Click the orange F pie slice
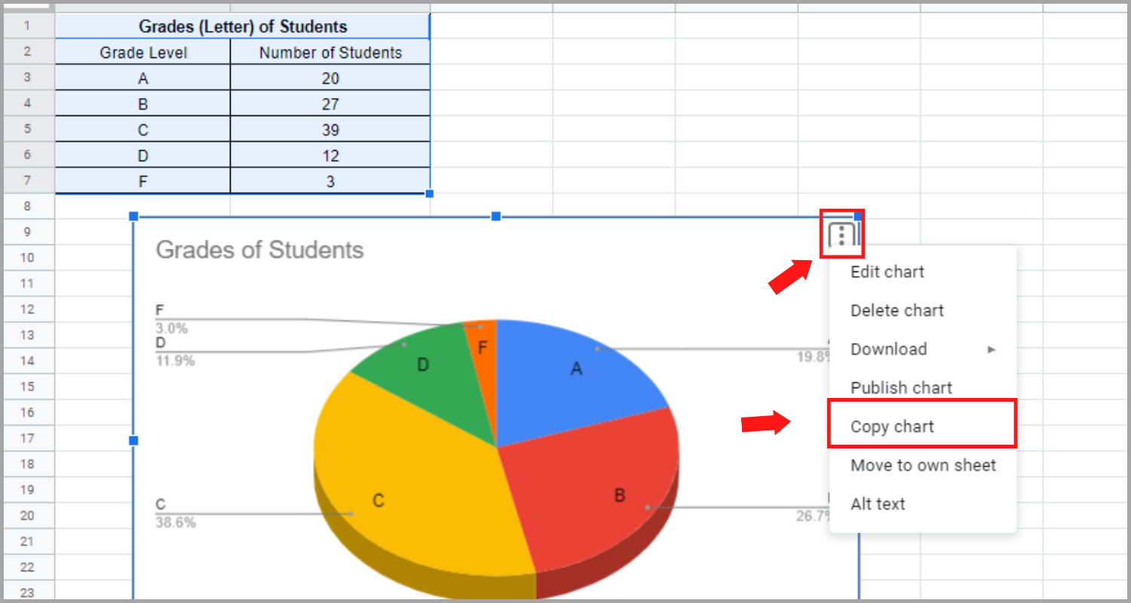This screenshot has width=1131, height=603. [483, 347]
